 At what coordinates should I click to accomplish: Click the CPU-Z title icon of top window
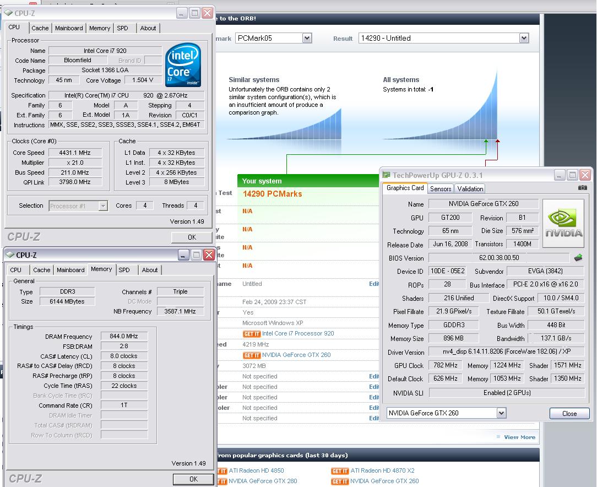pyautogui.click(x=8, y=13)
